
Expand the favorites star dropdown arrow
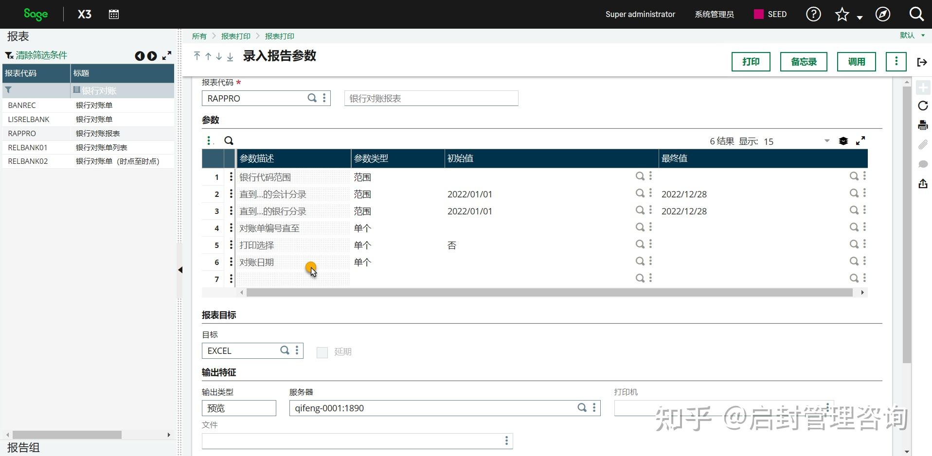pos(859,17)
